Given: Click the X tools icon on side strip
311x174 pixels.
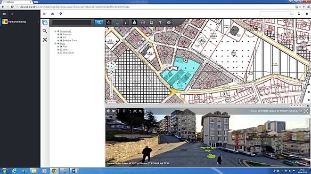Looking at the screenshot, I should tap(45, 40).
